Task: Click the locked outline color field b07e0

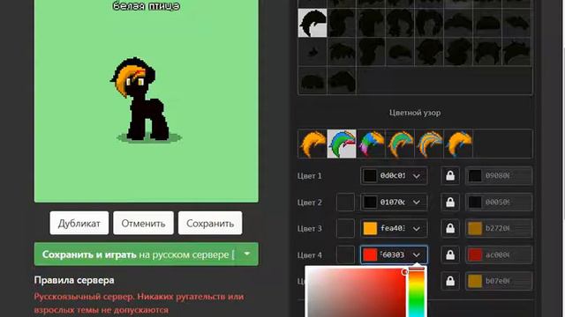Action: point(499,281)
